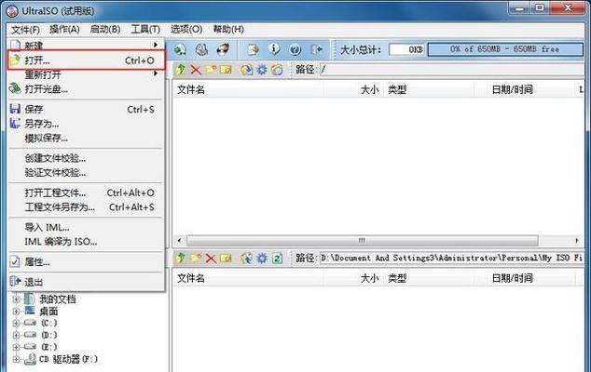The width and height of the screenshot is (591, 372).
Task: Click refresh icon in lower pane toolbar
Action: pos(277,258)
